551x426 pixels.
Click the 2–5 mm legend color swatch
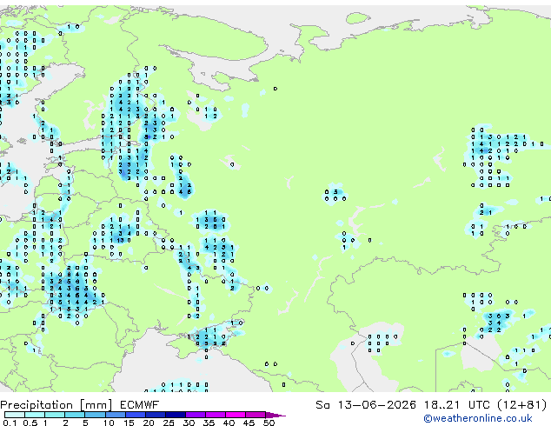pyautogui.click(x=75, y=415)
